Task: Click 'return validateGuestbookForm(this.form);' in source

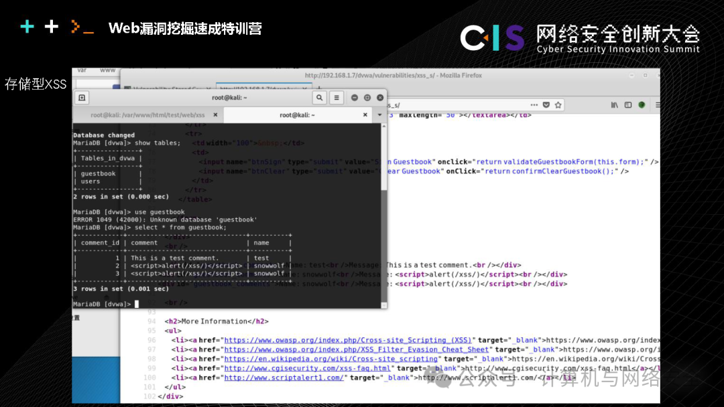Action: (560, 162)
